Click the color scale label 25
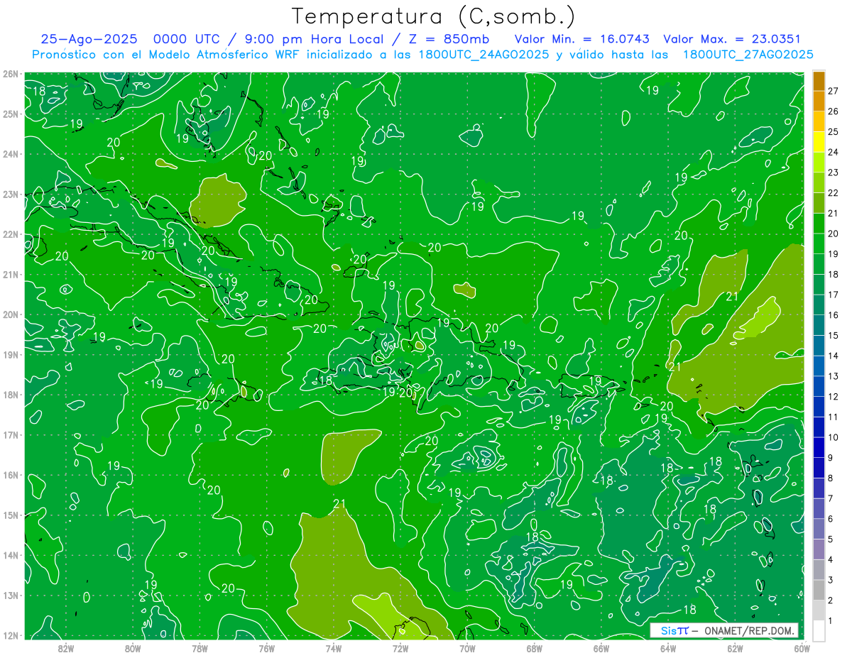The width and height of the screenshot is (852, 658). pyautogui.click(x=833, y=132)
